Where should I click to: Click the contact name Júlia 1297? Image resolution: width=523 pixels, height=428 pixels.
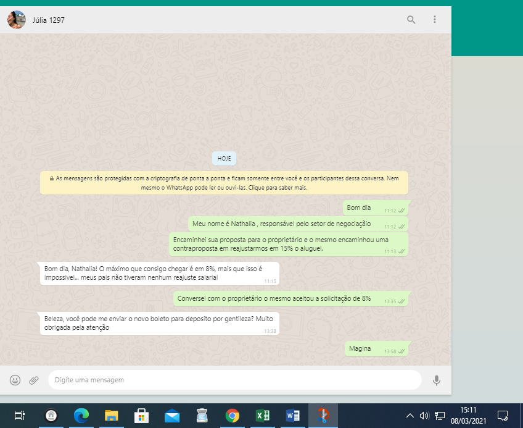[48, 20]
